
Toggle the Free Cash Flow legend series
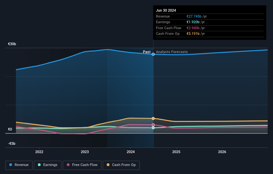82,165
